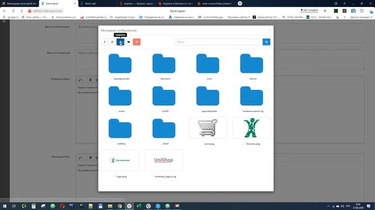
Task: Tick the banners folder checkbox
Action: [159, 78]
